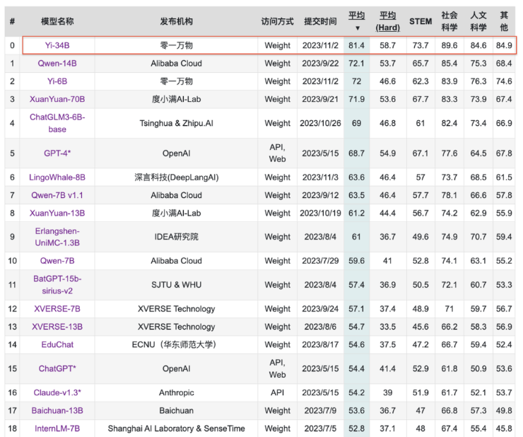Viewport: 523px width, 437px height.
Task: Open the BatGPT-15b-sirius-v2 model link
Action: click(57, 285)
